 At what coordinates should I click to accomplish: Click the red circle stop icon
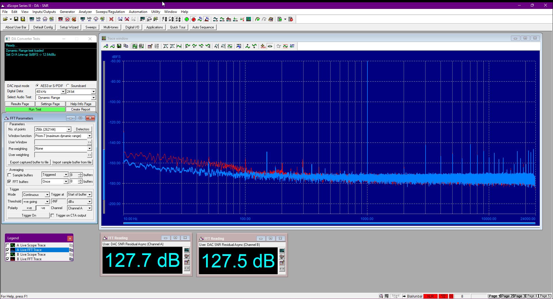coord(193,19)
